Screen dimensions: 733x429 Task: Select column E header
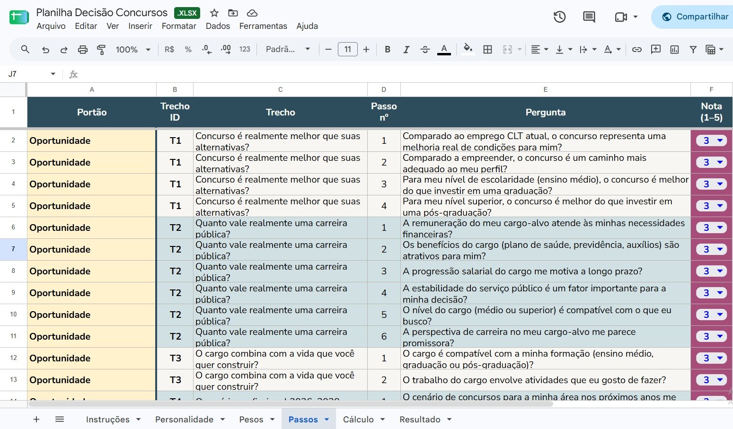tap(546, 89)
